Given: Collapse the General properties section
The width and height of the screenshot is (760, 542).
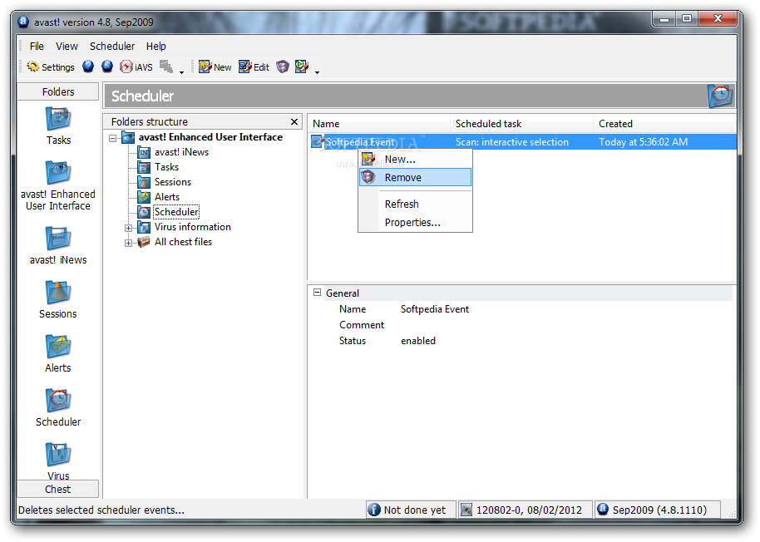Looking at the screenshot, I should tap(318, 293).
